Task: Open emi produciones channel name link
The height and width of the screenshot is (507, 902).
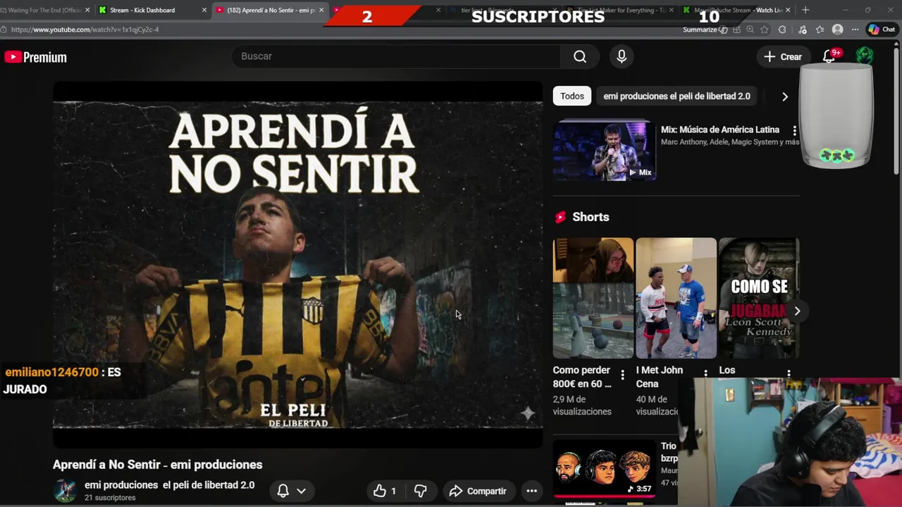Action: (169, 484)
